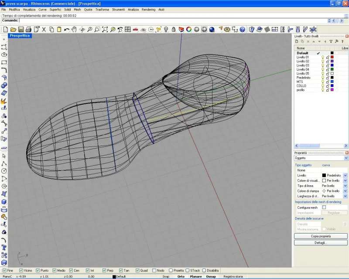The width and height of the screenshot is (349, 279).
Task: Click the filter funnel icon in Livelli panel
Action: coord(331,41)
